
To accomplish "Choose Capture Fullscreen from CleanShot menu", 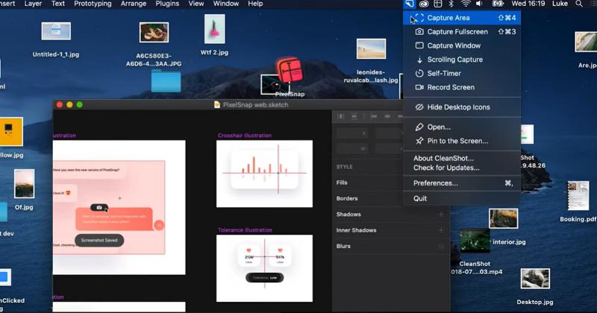I will click(462, 31).
